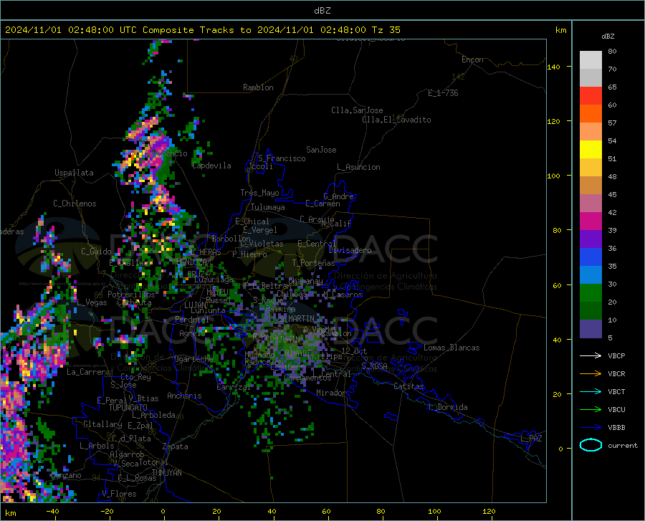Click the Tres_Mayo location label
Screen dimensions: 645x521
(x=259, y=193)
